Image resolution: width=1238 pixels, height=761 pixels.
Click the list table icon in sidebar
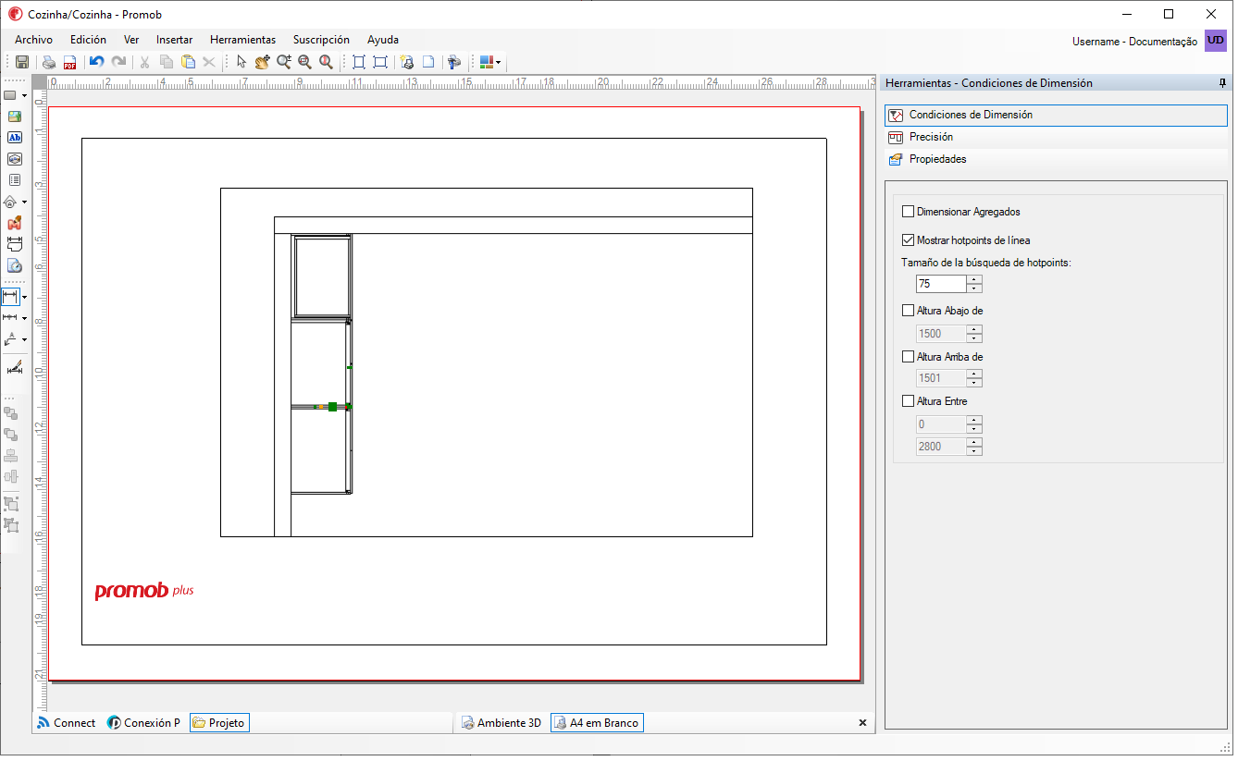pos(14,179)
